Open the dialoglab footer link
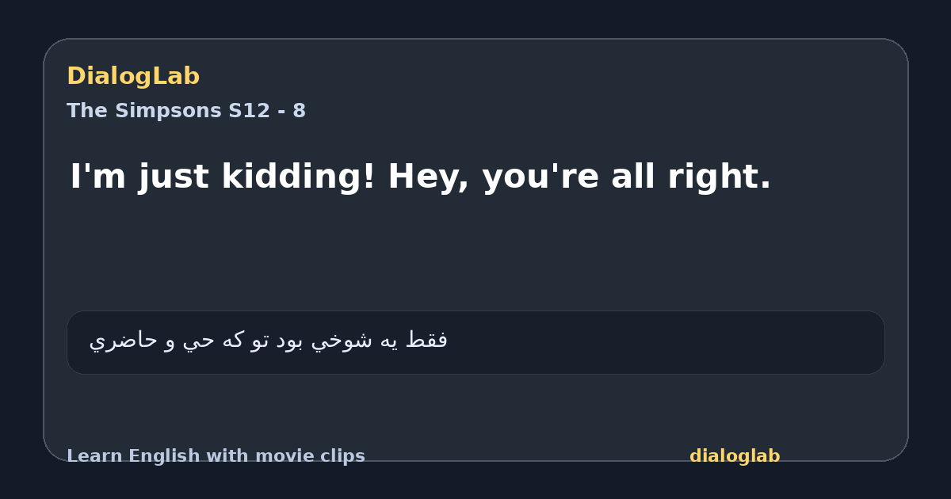Viewport: 951px width, 499px height. click(735, 456)
